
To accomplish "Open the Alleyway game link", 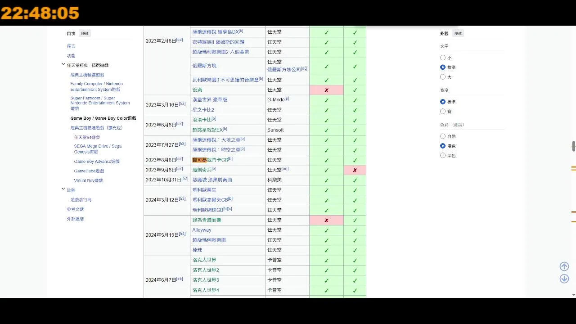I will 202,230.
